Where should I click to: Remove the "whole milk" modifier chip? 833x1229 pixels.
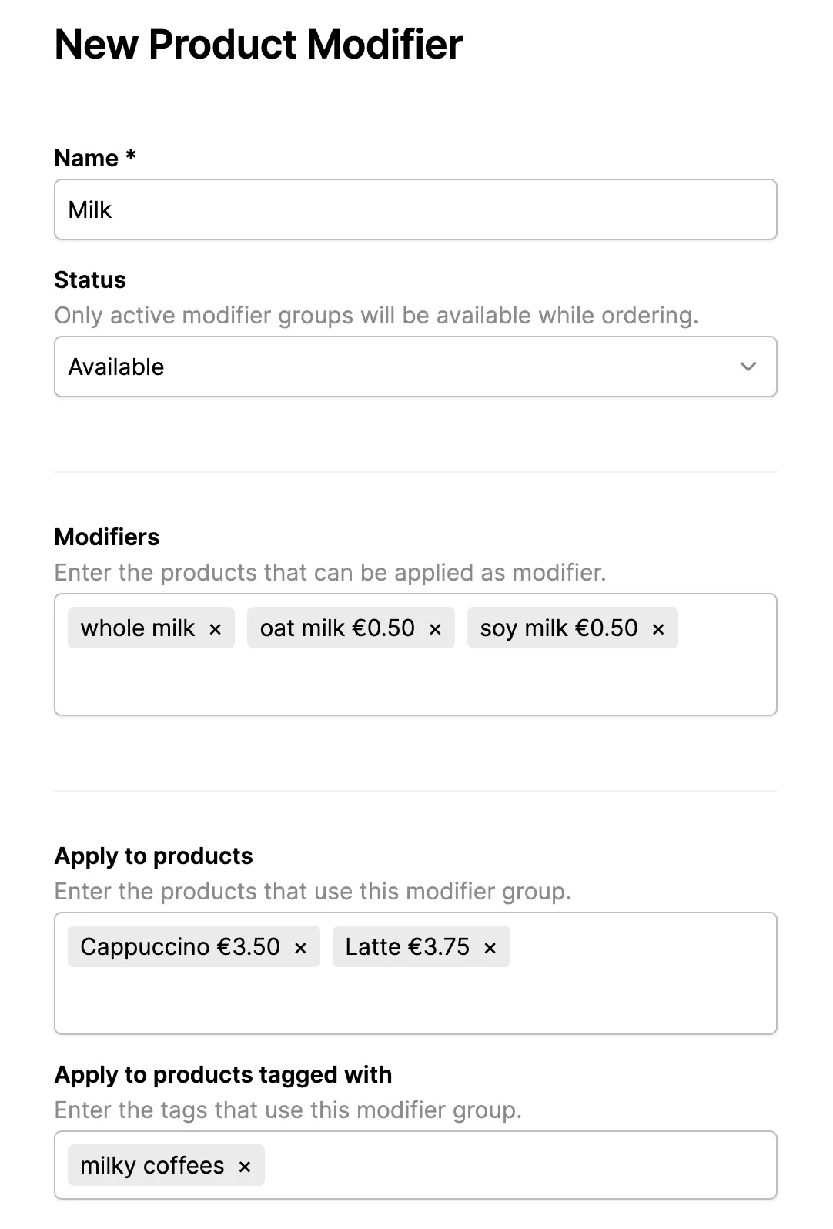click(x=216, y=628)
